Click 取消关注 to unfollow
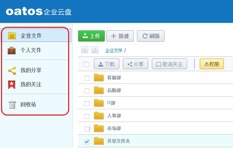Image resolution: width=233 pixels, height=148 pixels. pyautogui.click(x=169, y=64)
